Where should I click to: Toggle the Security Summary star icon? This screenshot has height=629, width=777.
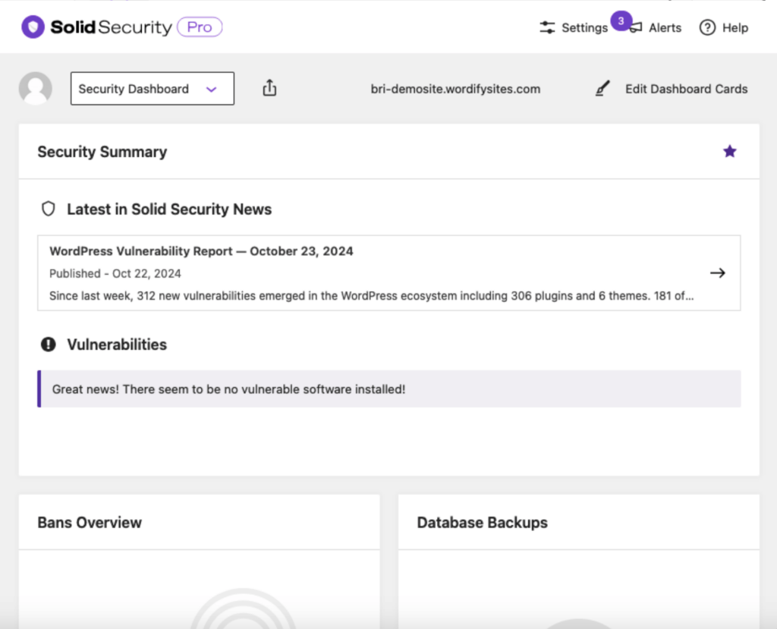point(729,151)
